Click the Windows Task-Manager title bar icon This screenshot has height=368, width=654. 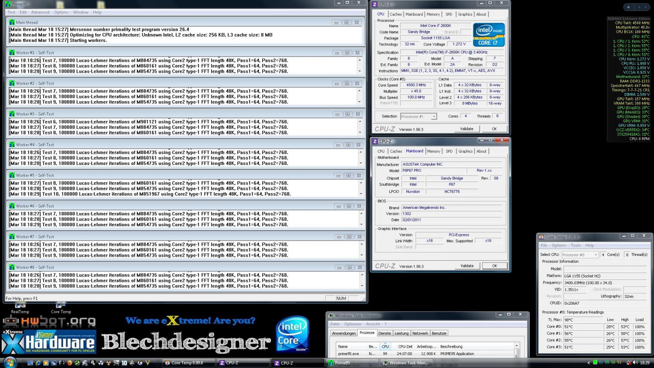(331, 316)
